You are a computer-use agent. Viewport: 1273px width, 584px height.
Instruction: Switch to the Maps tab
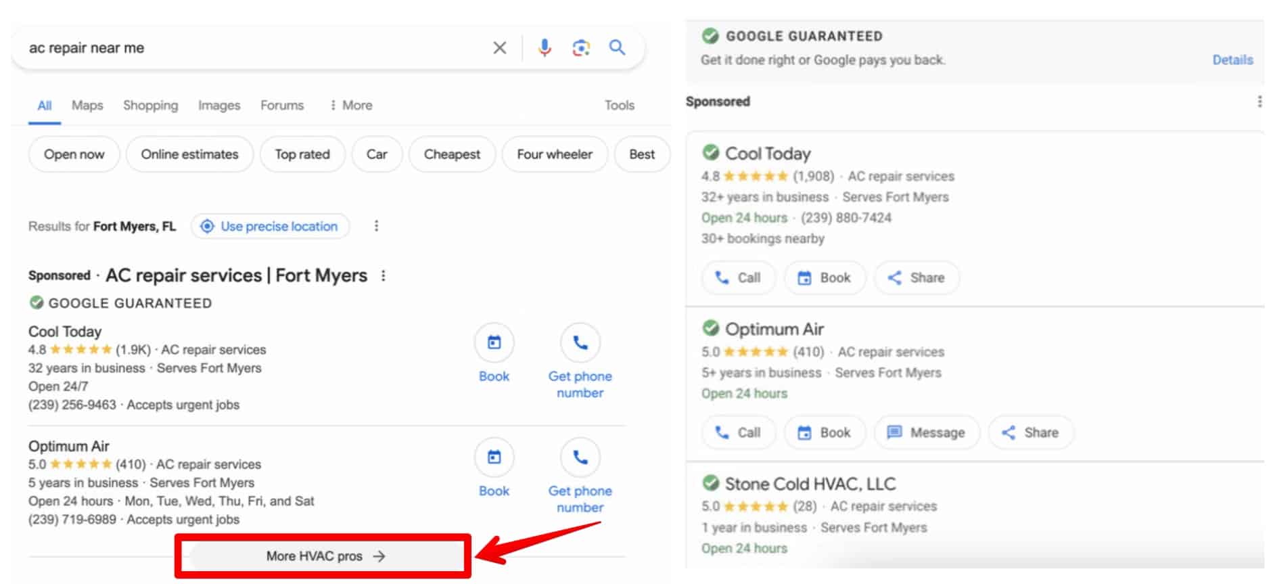tap(87, 106)
